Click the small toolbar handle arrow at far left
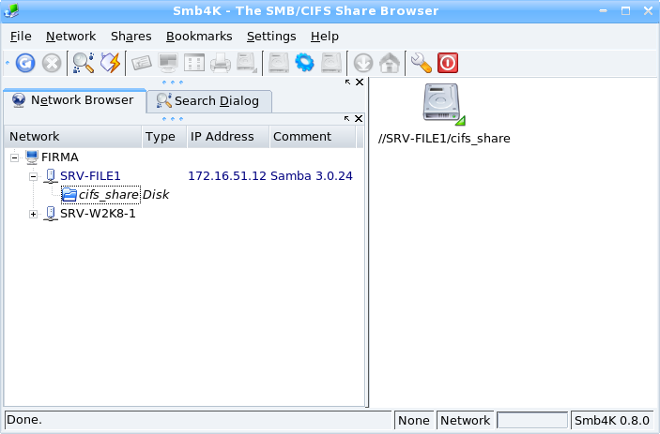The width and height of the screenshot is (660, 434). click(8, 63)
